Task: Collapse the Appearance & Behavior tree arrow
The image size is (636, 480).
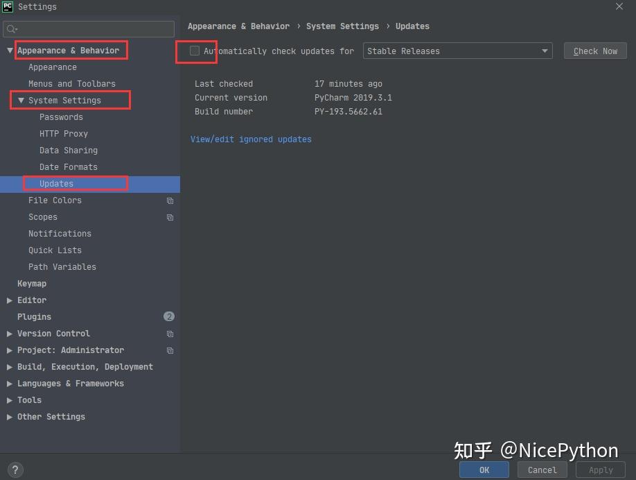Action: (x=10, y=51)
